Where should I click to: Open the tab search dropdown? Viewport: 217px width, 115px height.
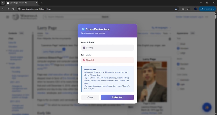tap(3, 3)
